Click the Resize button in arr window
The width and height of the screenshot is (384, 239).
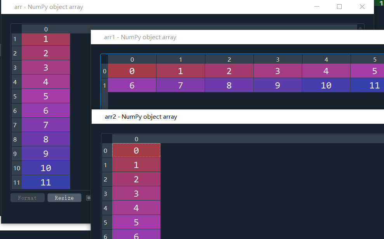pyautogui.click(x=64, y=197)
